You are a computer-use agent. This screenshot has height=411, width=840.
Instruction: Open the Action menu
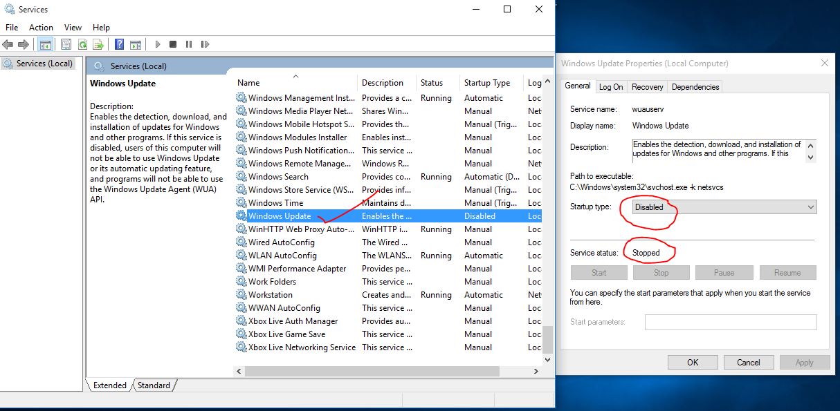[41, 28]
